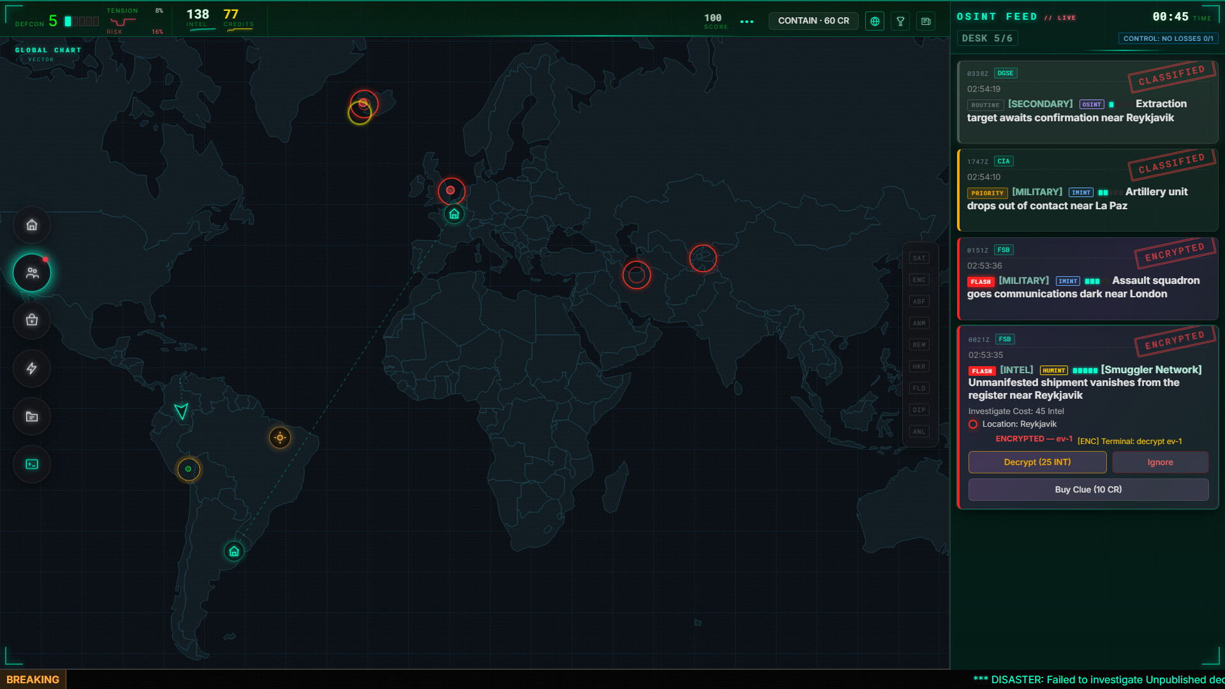Toggle the ANM map filter

(x=919, y=323)
